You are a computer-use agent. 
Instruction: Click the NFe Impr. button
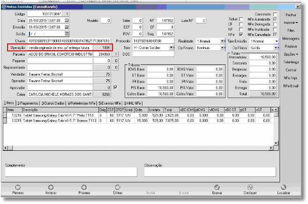[291, 78]
